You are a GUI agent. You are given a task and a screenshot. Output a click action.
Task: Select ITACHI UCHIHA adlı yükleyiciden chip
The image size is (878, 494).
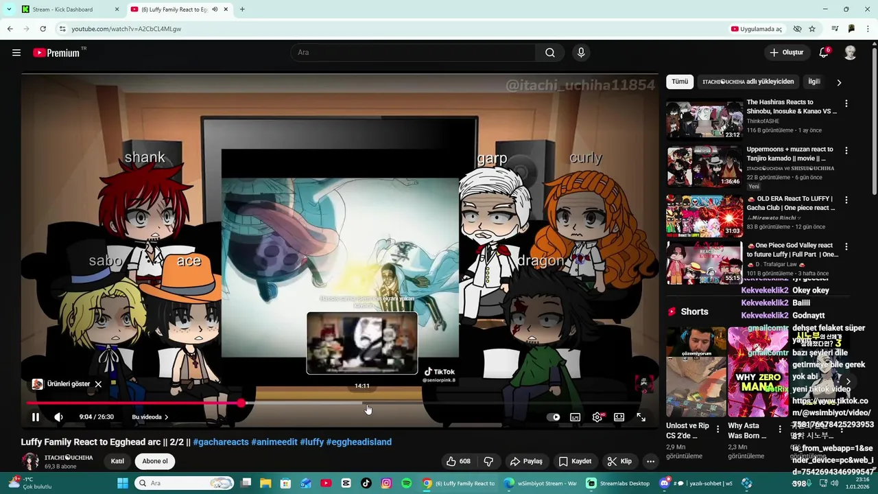pos(748,82)
